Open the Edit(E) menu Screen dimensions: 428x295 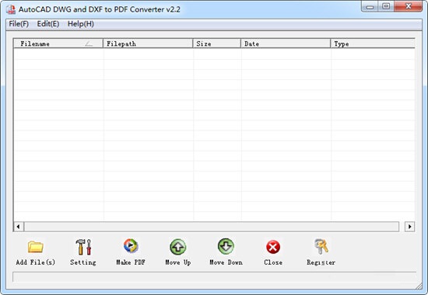48,24
